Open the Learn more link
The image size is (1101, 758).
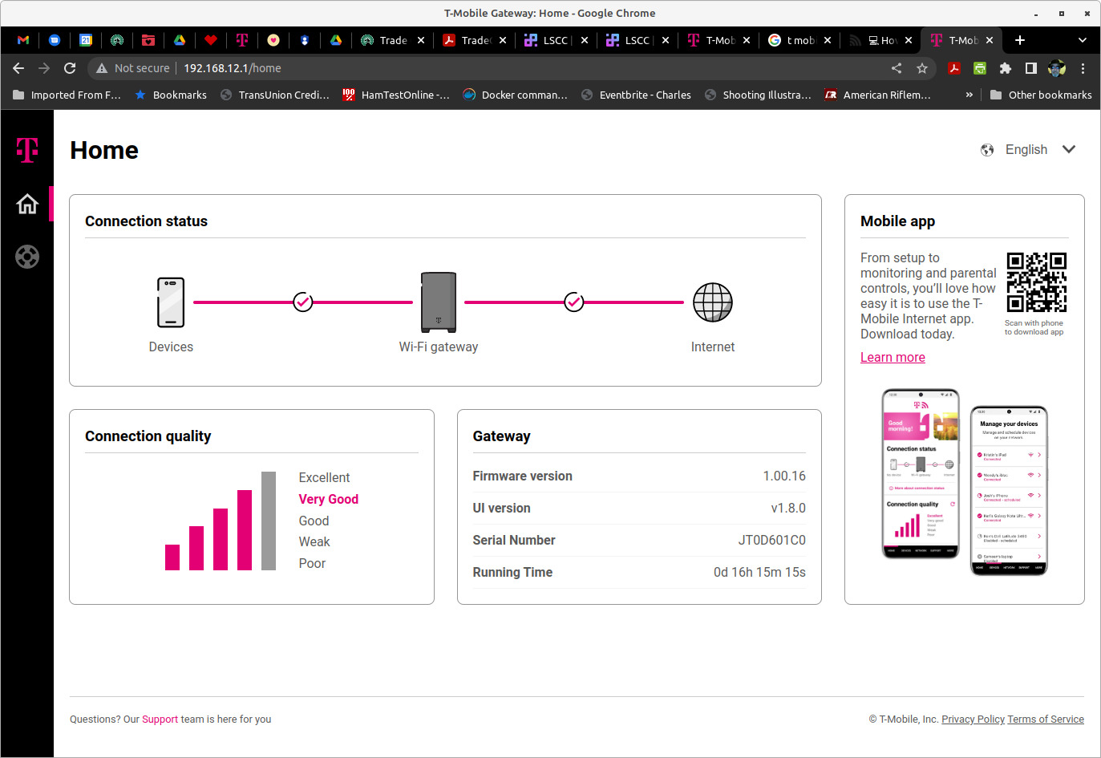[893, 358]
